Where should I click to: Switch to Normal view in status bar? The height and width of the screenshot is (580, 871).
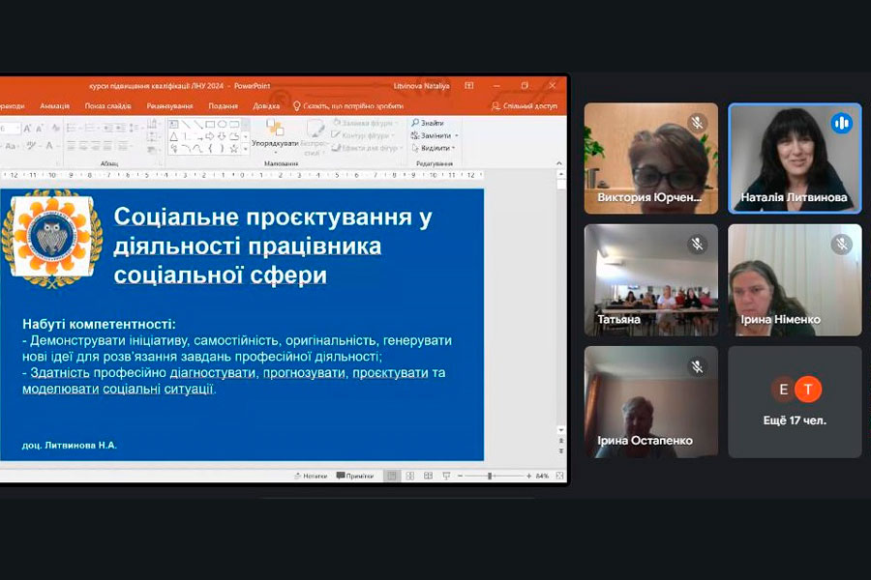391,476
